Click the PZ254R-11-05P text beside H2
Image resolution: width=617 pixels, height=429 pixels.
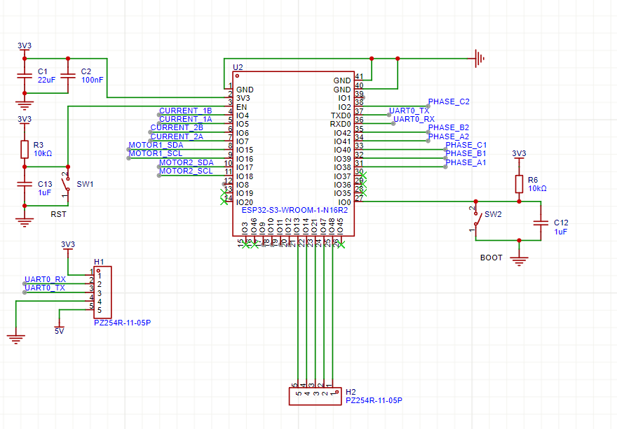coord(374,401)
